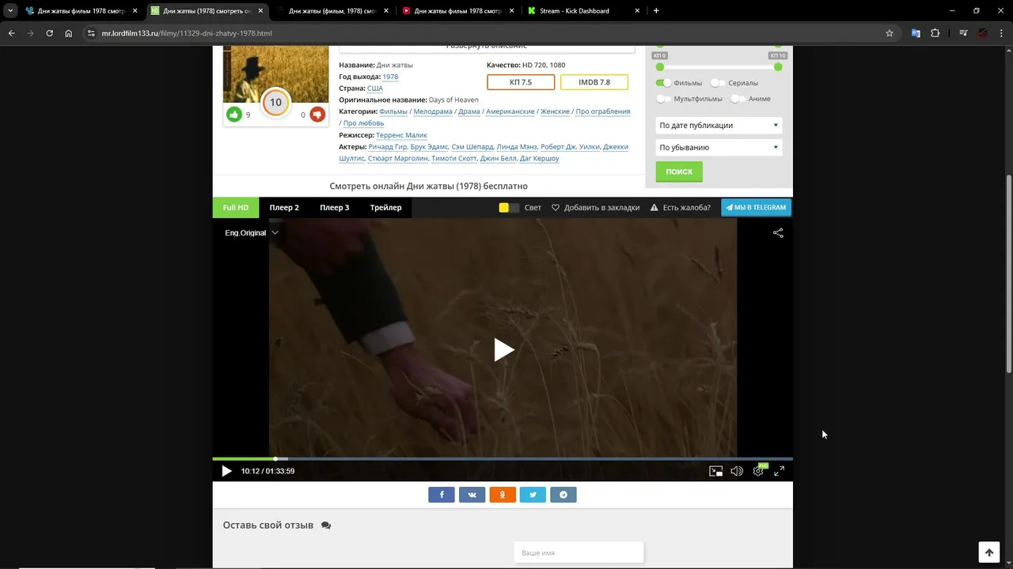This screenshot has height=569, width=1013.
Task: Open tab search dropdown arrow
Action: (x=10, y=11)
